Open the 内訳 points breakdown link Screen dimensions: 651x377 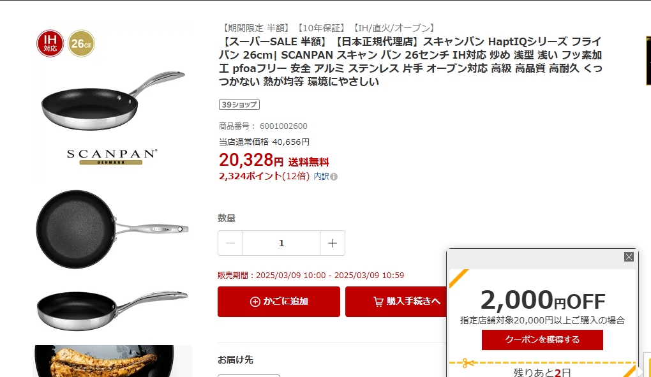pyautogui.click(x=321, y=176)
